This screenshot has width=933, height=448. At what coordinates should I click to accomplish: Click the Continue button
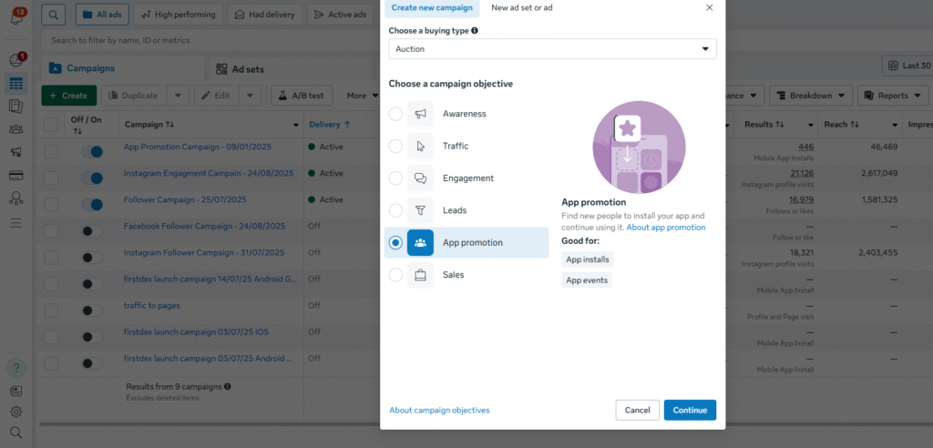click(690, 410)
